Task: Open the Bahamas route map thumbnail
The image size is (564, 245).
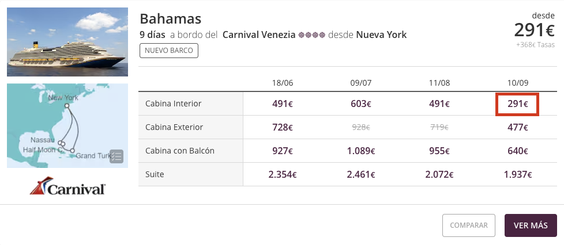Action: point(67,125)
